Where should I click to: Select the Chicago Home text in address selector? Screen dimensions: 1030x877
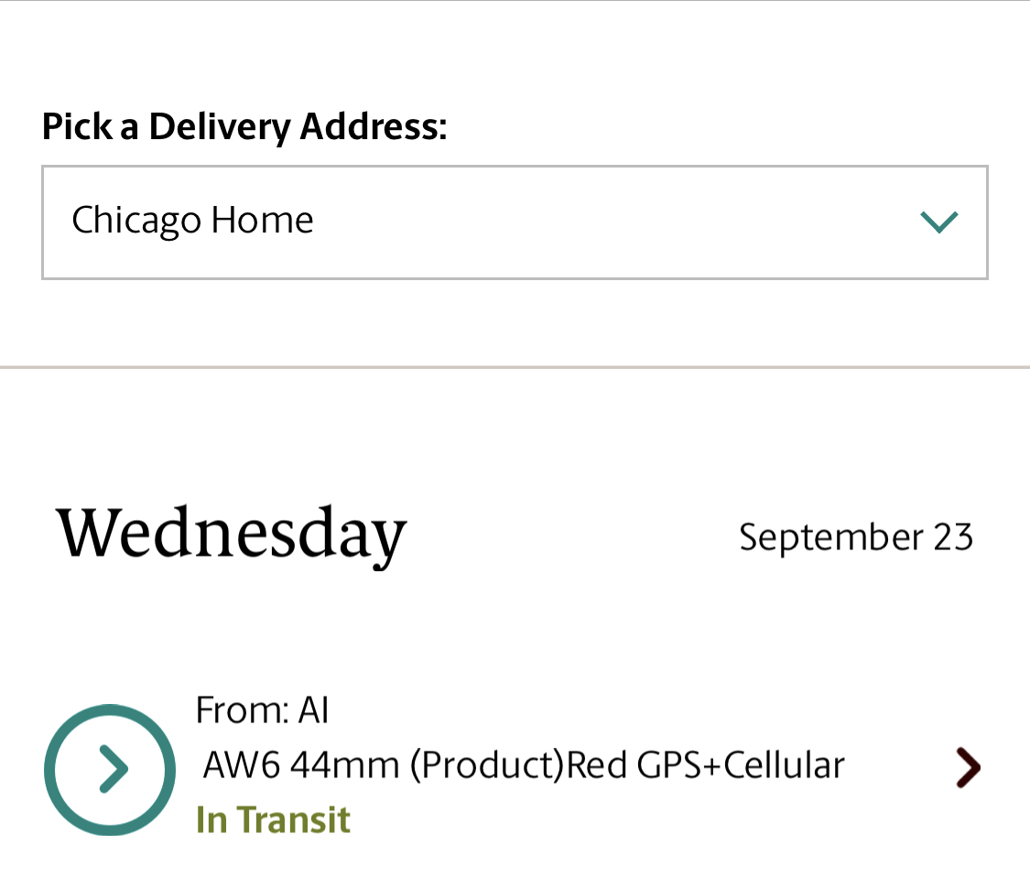(x=192, y=220)
